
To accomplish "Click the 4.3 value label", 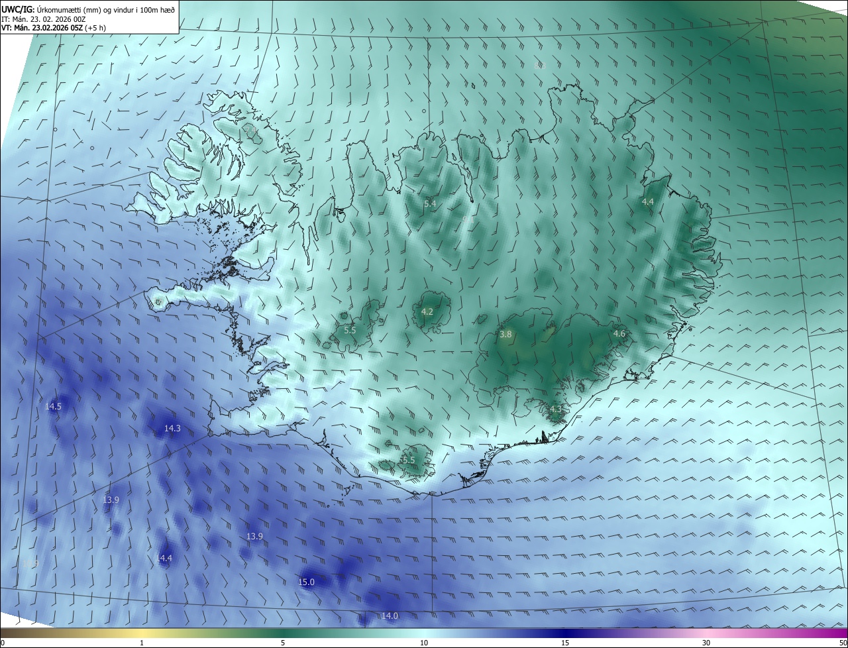I will tap(556, 409).
